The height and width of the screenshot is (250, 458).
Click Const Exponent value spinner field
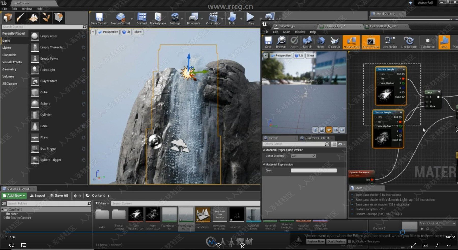point(303,156)
